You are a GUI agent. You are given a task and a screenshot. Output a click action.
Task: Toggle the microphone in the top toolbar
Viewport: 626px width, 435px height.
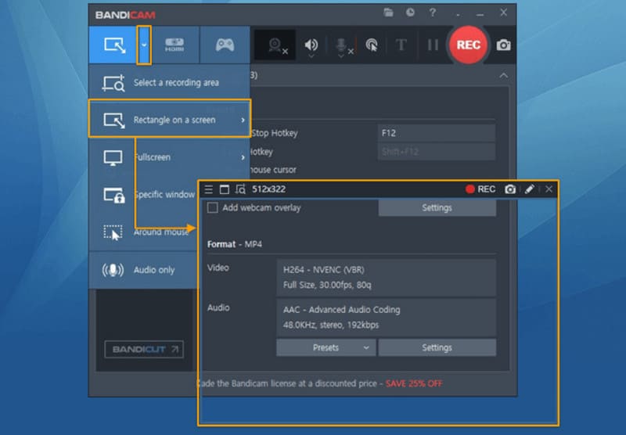click(342, 45)
